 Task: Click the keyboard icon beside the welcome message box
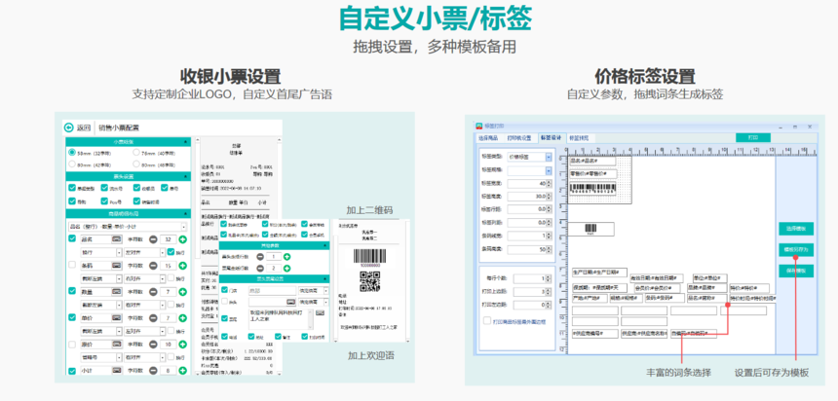coord(320,312)
